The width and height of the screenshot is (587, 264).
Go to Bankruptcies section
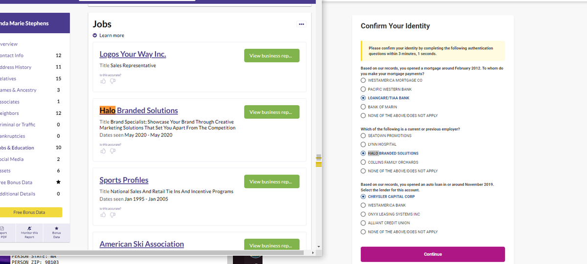[x=12, y=136]
